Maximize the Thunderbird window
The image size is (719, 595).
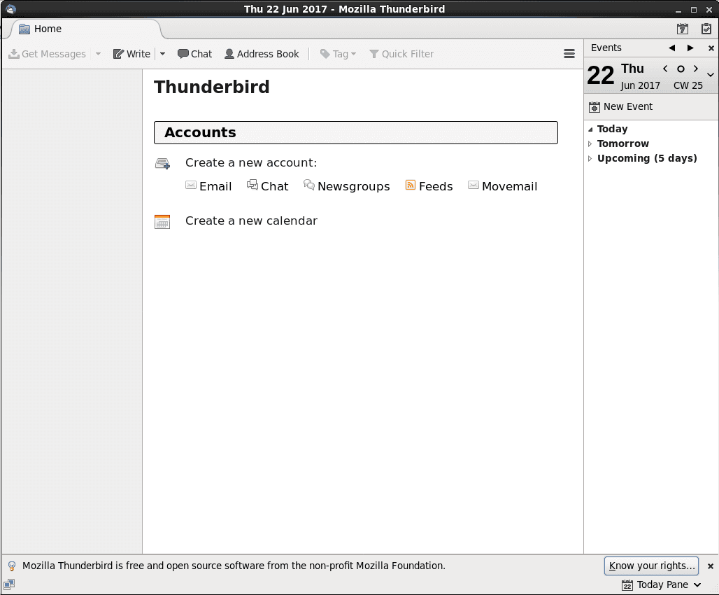pyautogui.click(x=694, y=9)
